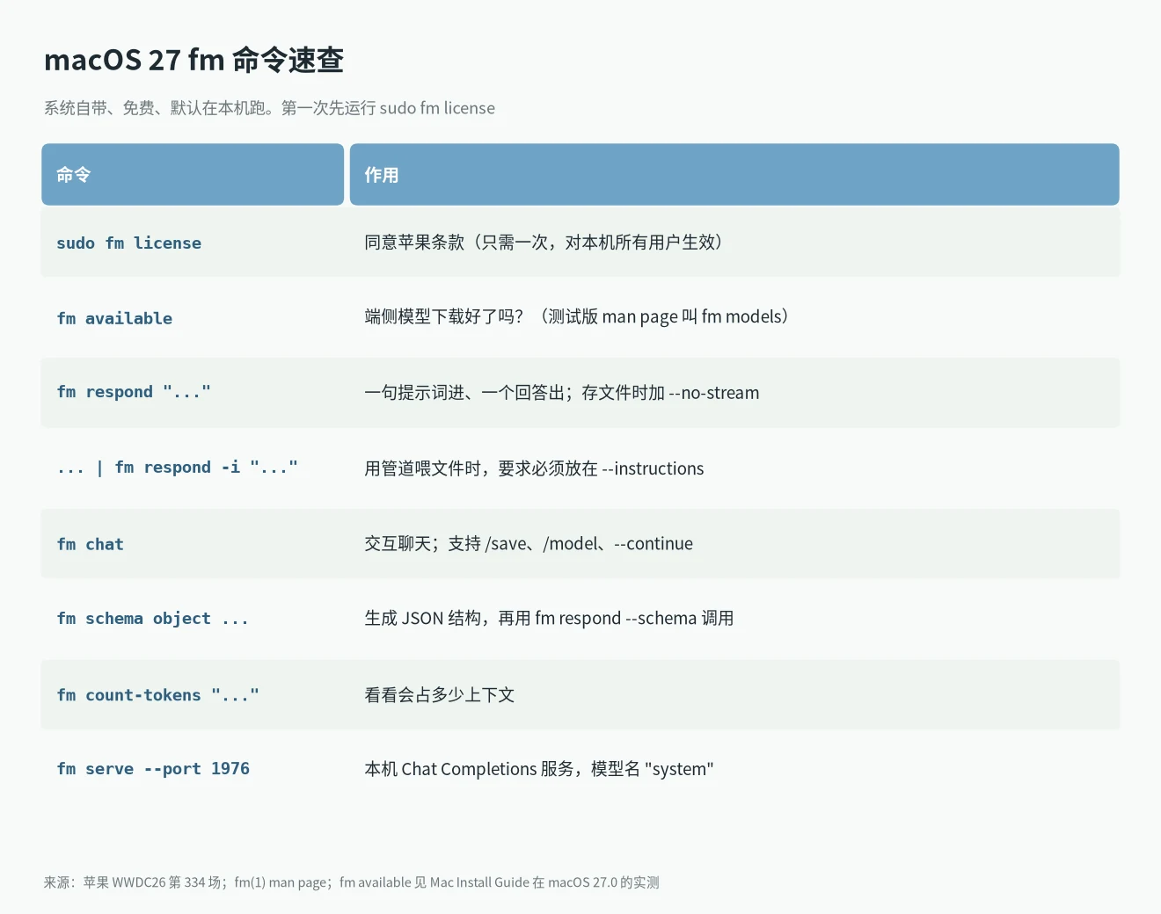Viewport: 1161px width, 914px height.
Task: Click the description "本机 Chat Completions 服务"
Action: point(539,769)
